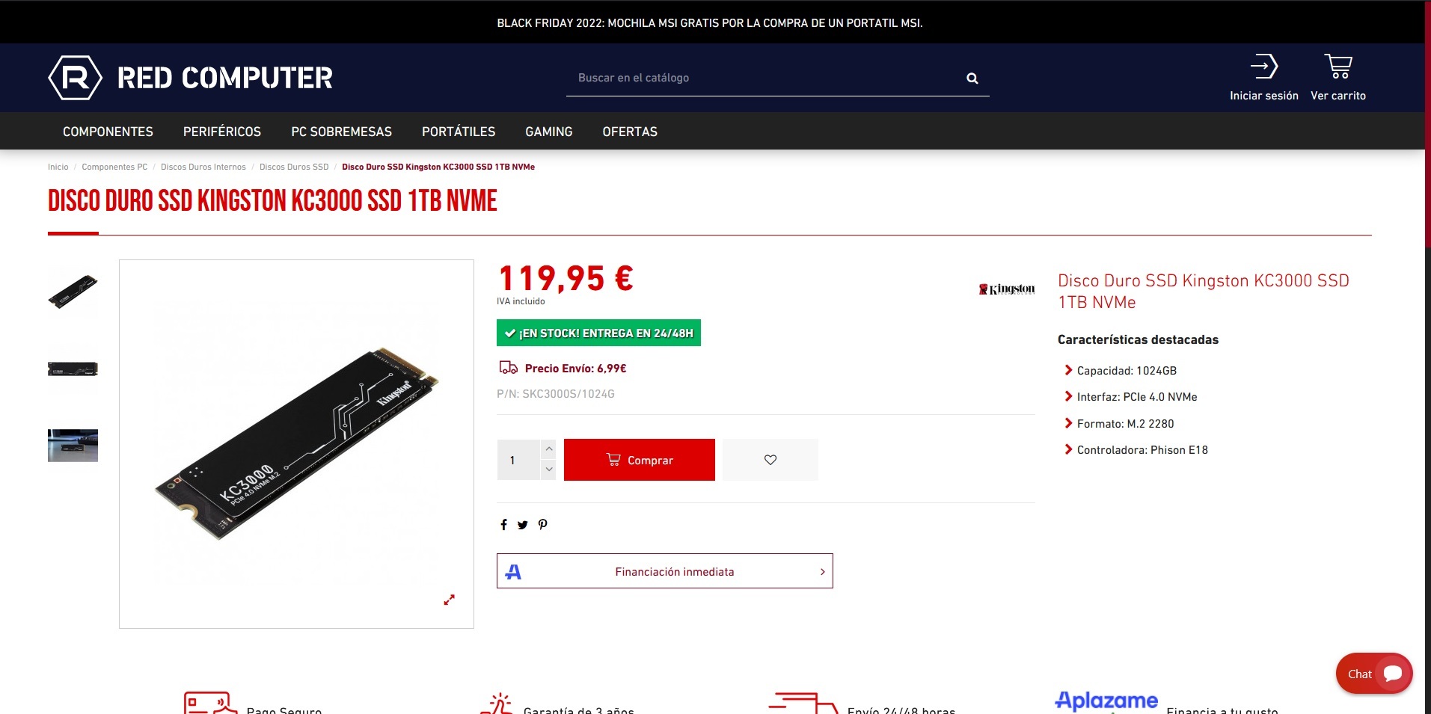Viewport: 1431px width, 714px height.
Task: Follow Discos Duros SSD breadcrumb link
Action: tap(294, 167)
